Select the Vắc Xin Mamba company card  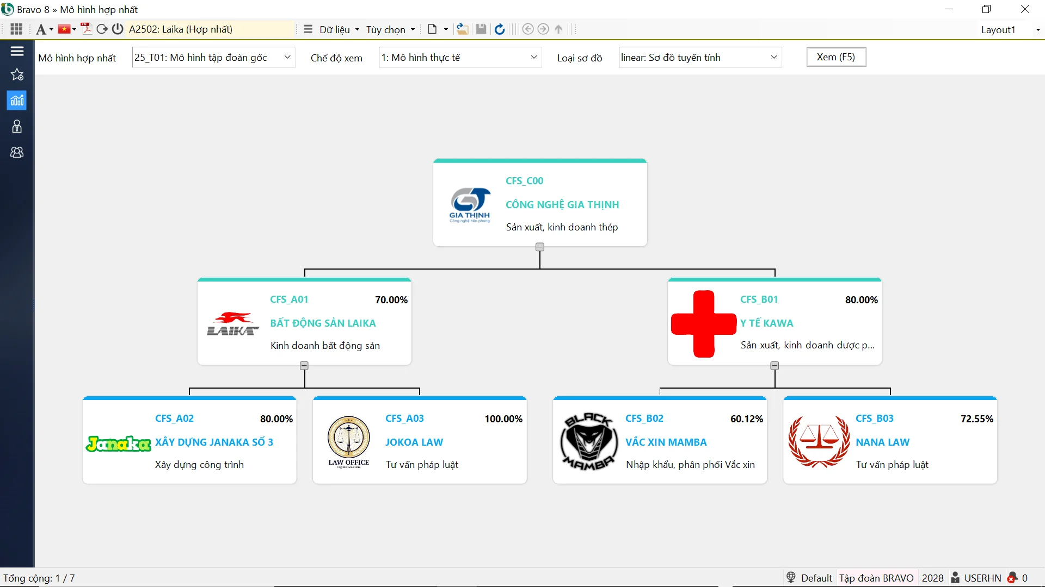(660, 441)
